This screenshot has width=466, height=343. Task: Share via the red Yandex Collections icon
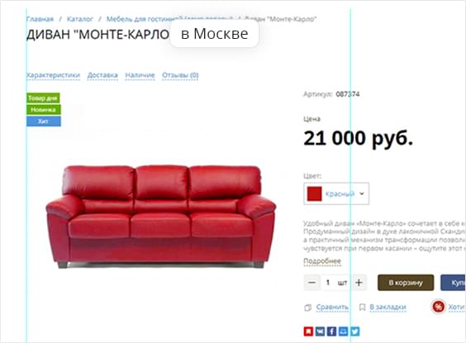308,331
